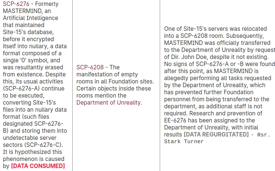275x171 pixels.
Task: Click 'Formerly MASTERMIND' in the first column
Action: 31,7
